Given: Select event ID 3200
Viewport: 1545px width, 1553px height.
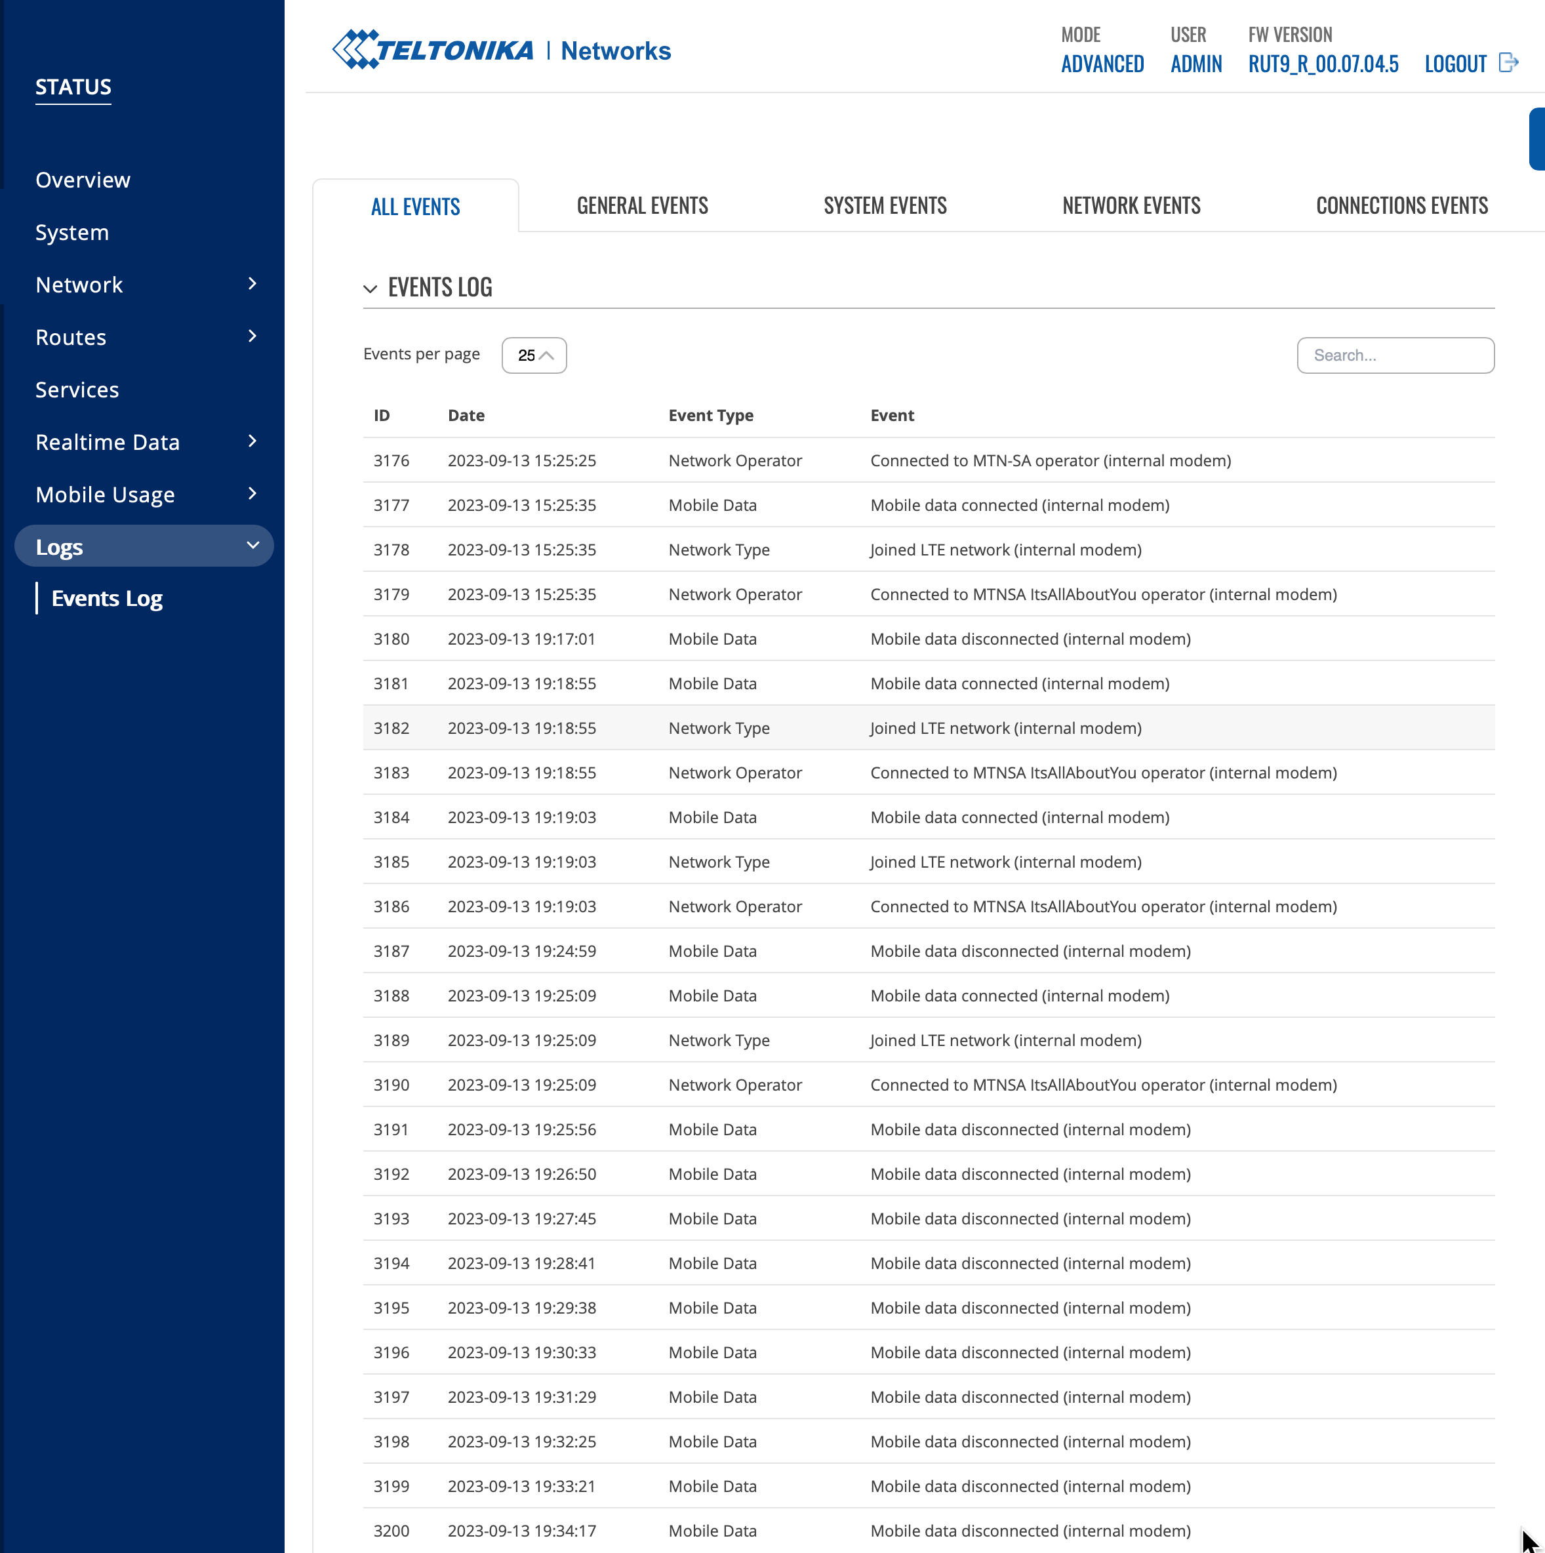Looking at the screenshot, I should pos(391,1531).
